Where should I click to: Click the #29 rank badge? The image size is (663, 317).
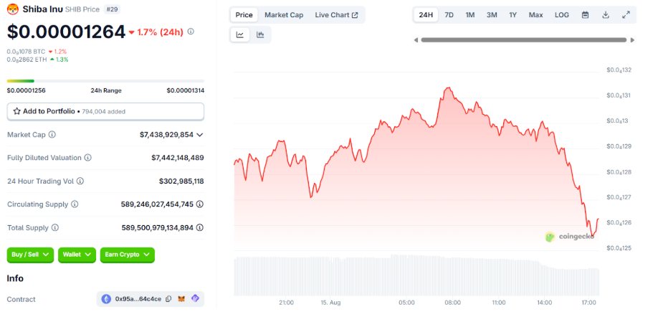pyautogui.click(x=112, y=9)
